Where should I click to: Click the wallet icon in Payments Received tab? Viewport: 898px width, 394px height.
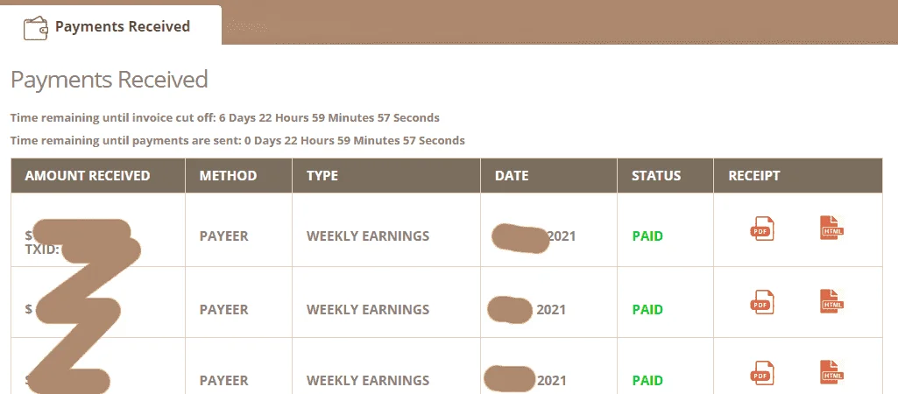click(36, 28)
